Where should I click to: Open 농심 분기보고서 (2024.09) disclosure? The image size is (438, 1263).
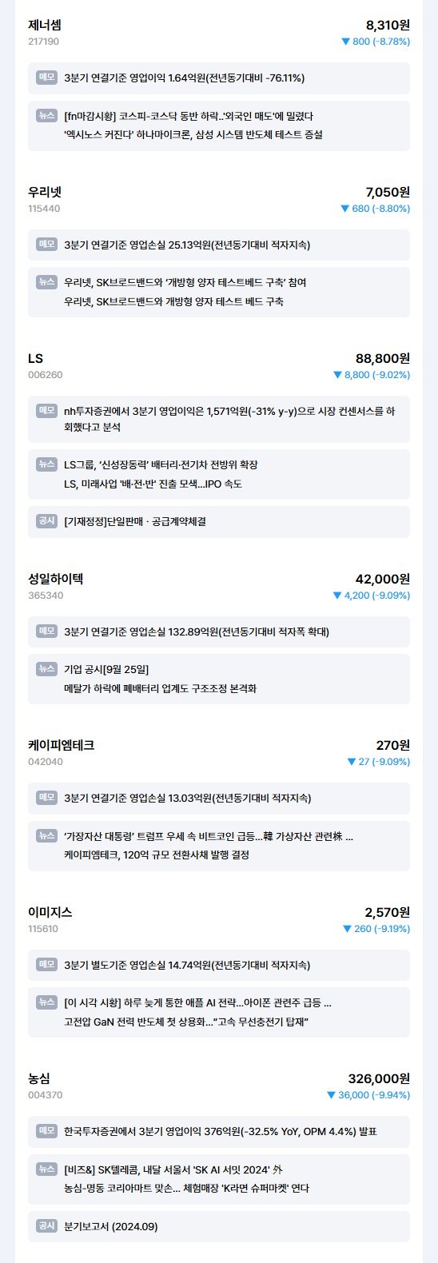(111, 1226)
